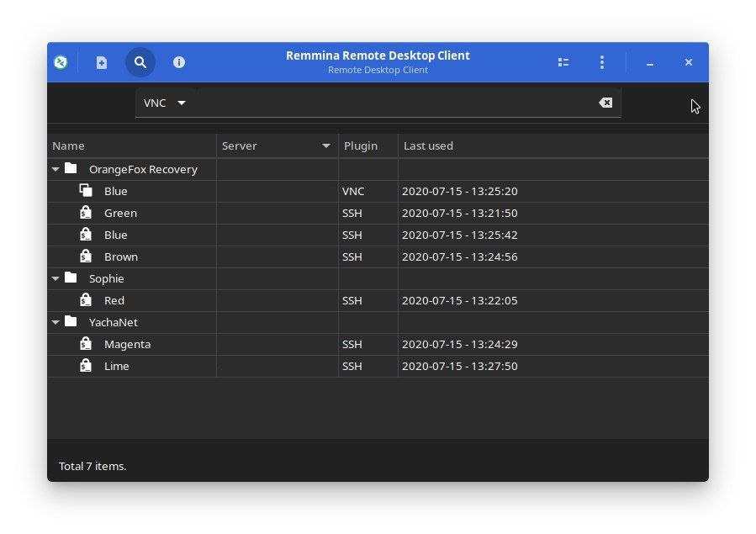The width and height of the screenshot is (756, 534).
Task: Open the VNC protocol dropdown
Action: point(165,103)
